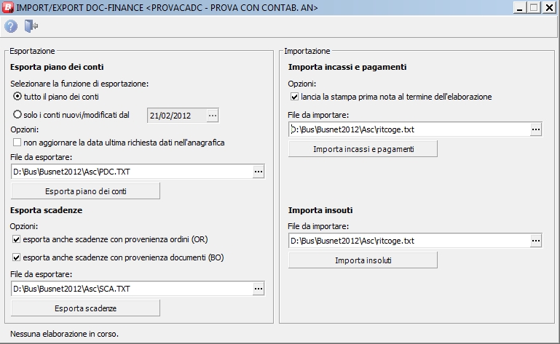Select 'solo i conti nuovi/modificati dal' option
The image size is (560, 344).
coord(17,114)
